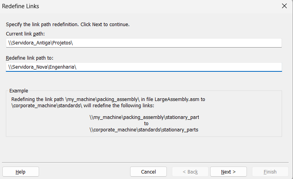Click the corporate_machine standards description line
Viewport: 293px width, 179px height.
(83, 106)
